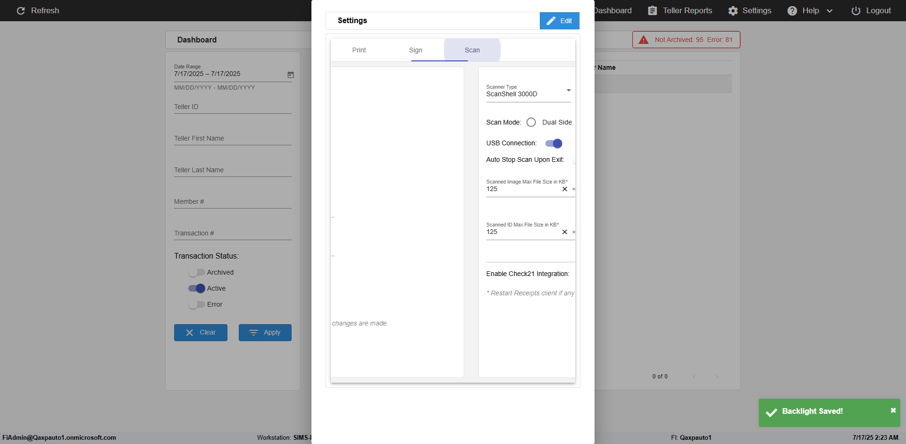Go to previous page of results

pyautogui.click(x=694, y=377)
